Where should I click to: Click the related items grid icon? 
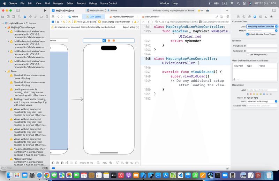point(53,17)
